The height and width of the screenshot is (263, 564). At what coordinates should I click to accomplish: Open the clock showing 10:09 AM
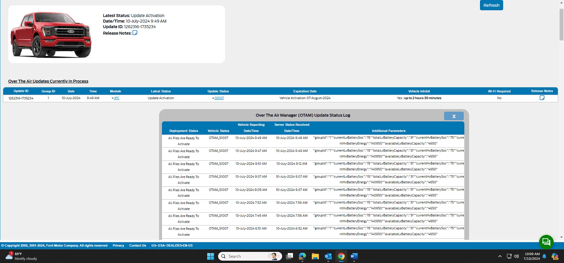point(532,256)
